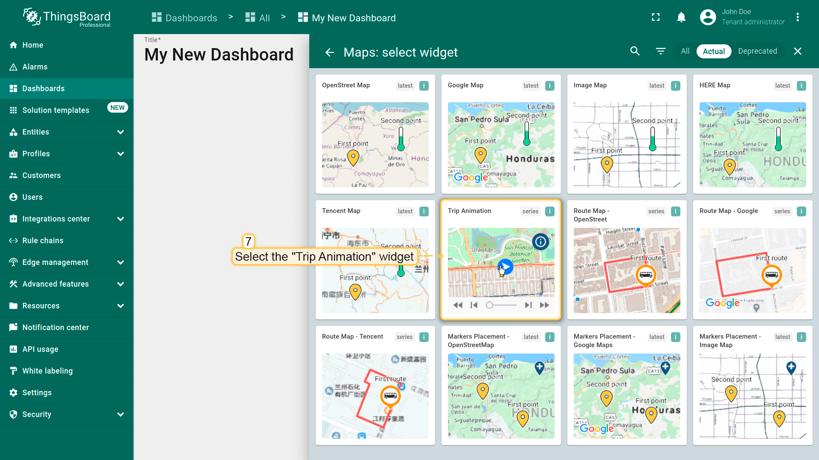Go back from Maps widget selection

tap(329, 52)
